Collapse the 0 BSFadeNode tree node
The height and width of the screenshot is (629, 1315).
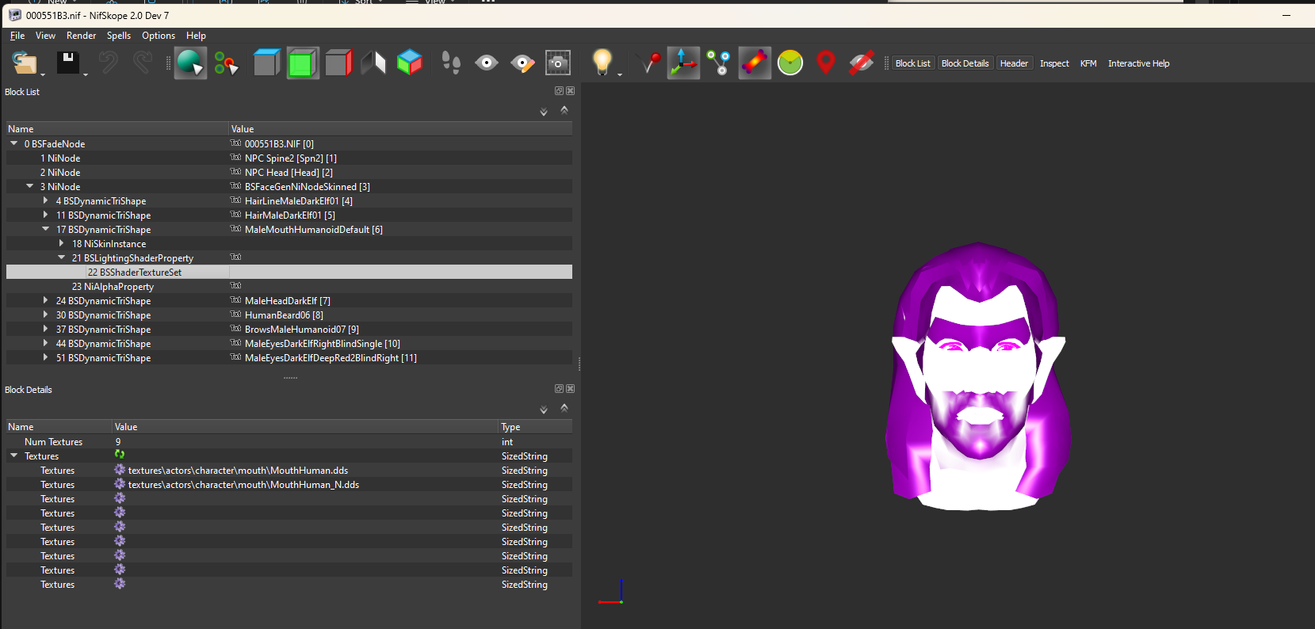(x=14, y=143)
